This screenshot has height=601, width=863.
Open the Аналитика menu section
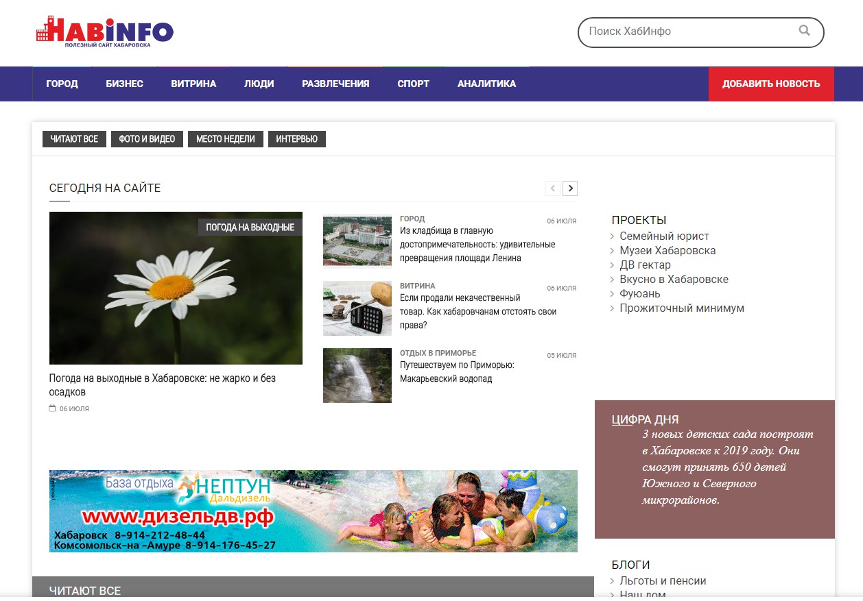(x=486, y=84)
